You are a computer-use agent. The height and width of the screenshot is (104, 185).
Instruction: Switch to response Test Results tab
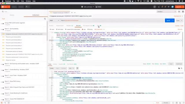click(x=72, y=64)
